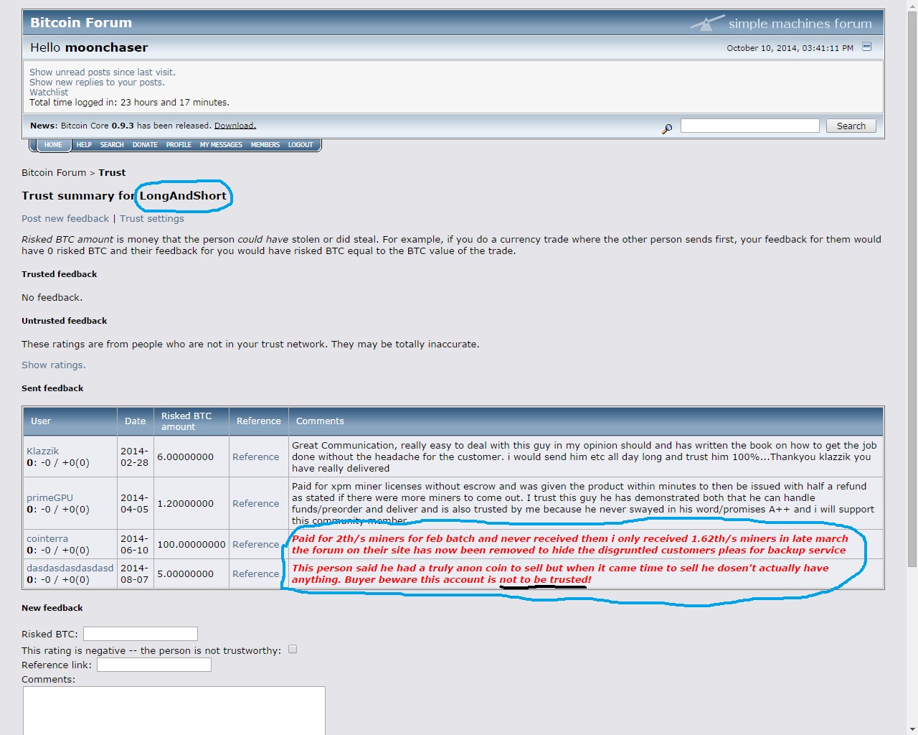Click the date cell 2014-02-28
The image size is (918, 735).
click(135, 457)
